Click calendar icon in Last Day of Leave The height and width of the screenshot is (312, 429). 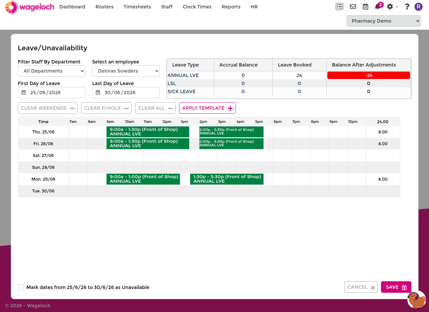point(98,93)
